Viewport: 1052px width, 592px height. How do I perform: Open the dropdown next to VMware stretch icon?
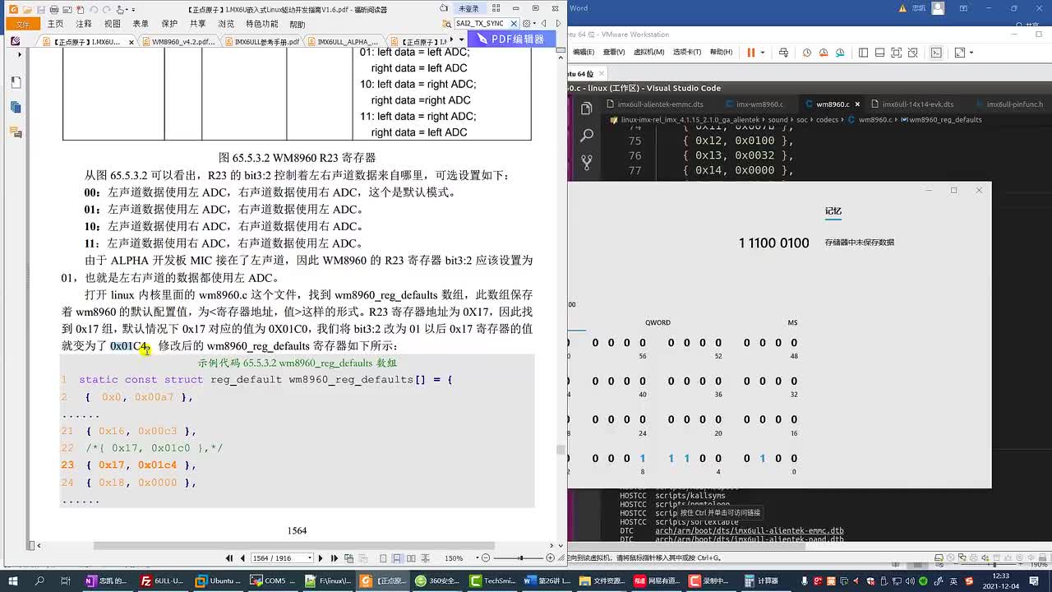[x=971, y=53]
